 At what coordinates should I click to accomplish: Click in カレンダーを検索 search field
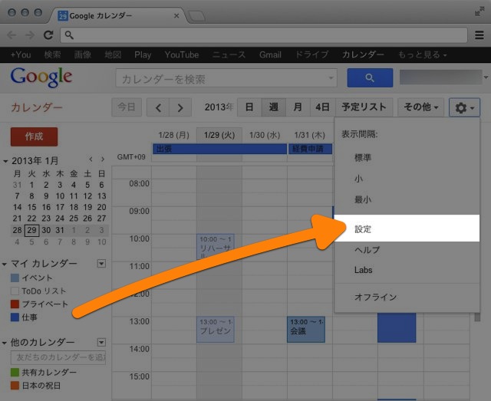click(226, 78)
